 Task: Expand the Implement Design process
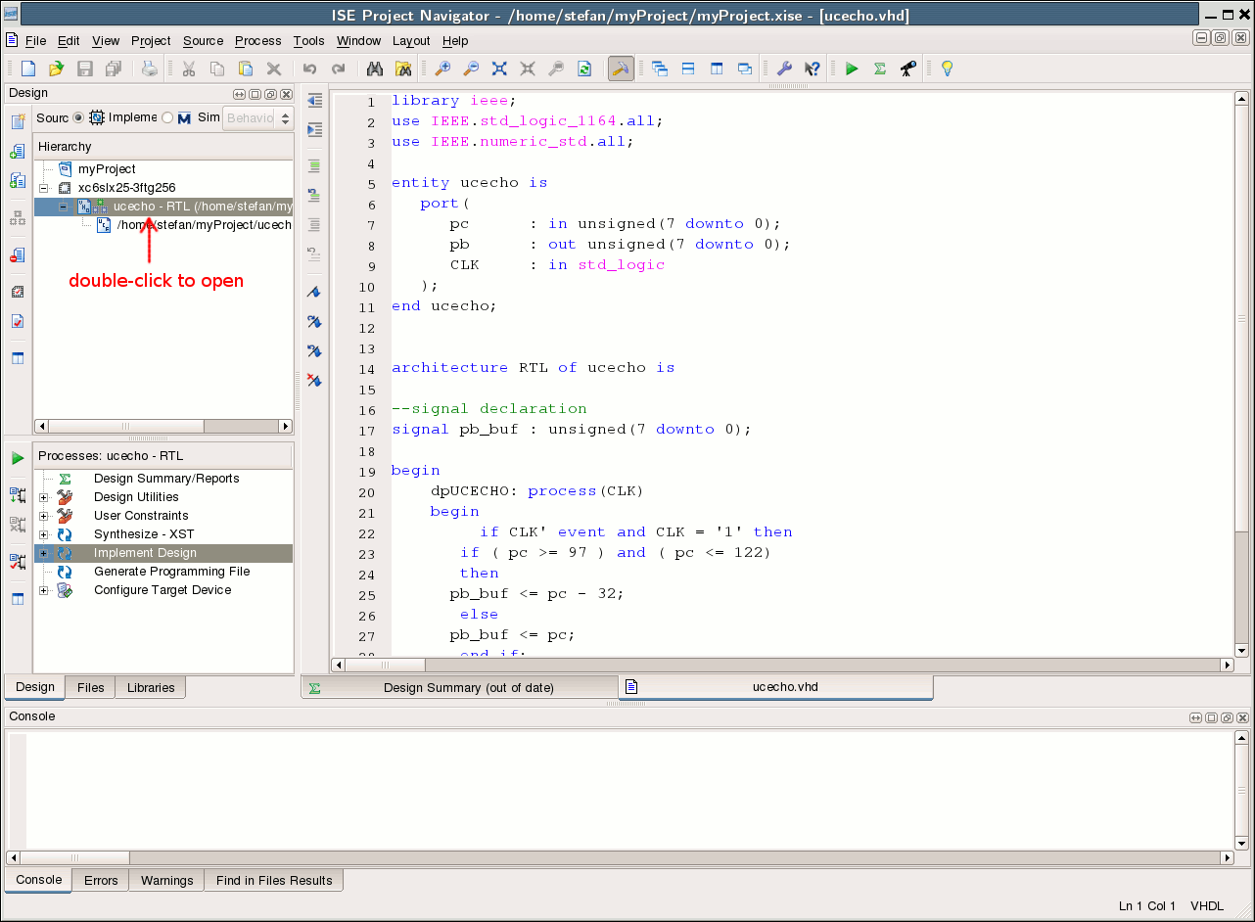point(43,553)
